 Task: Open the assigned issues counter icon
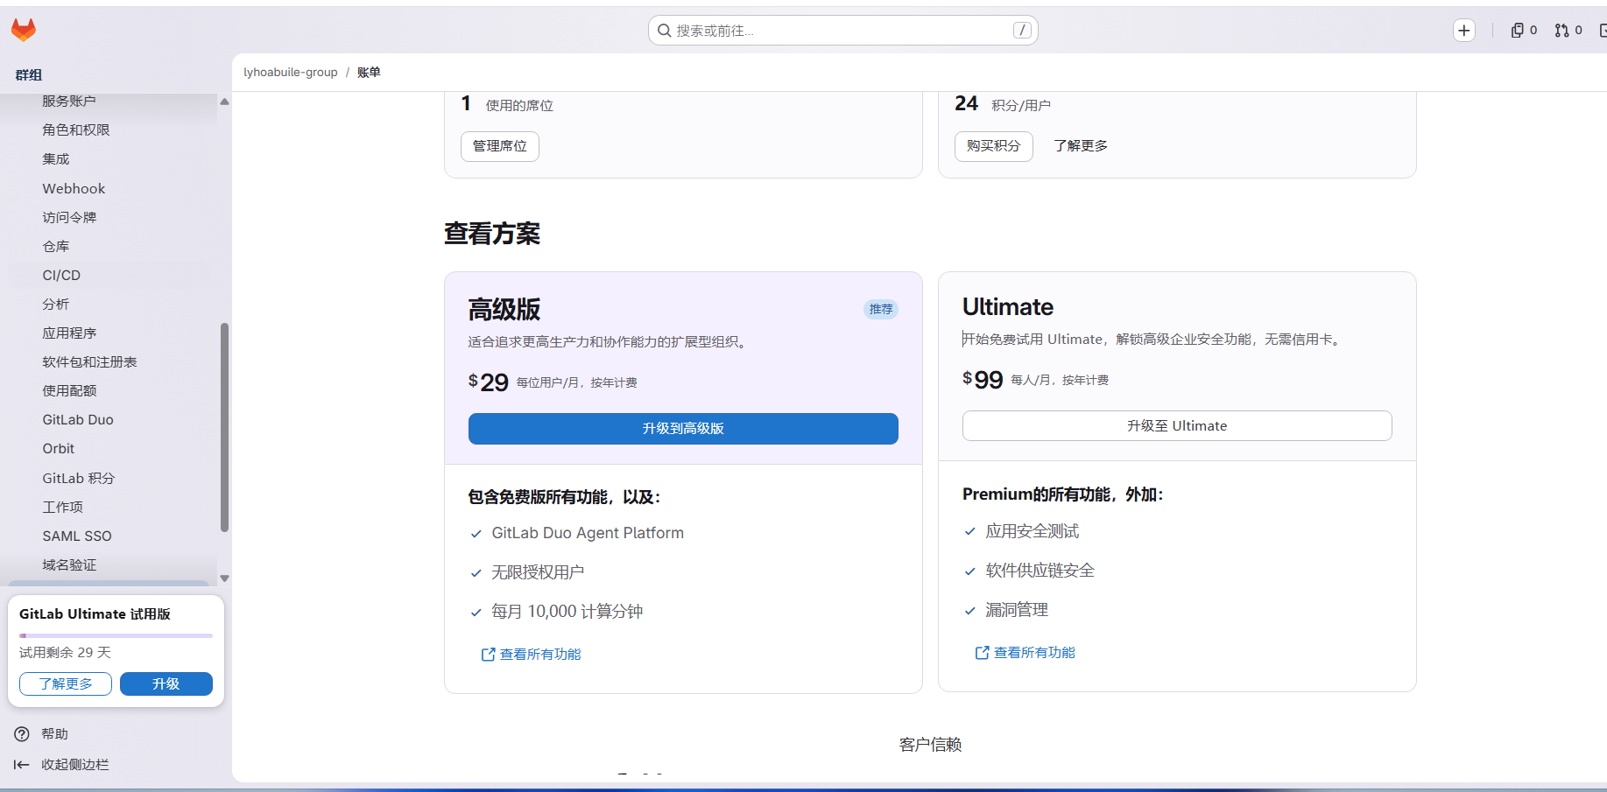point(1524,31)
